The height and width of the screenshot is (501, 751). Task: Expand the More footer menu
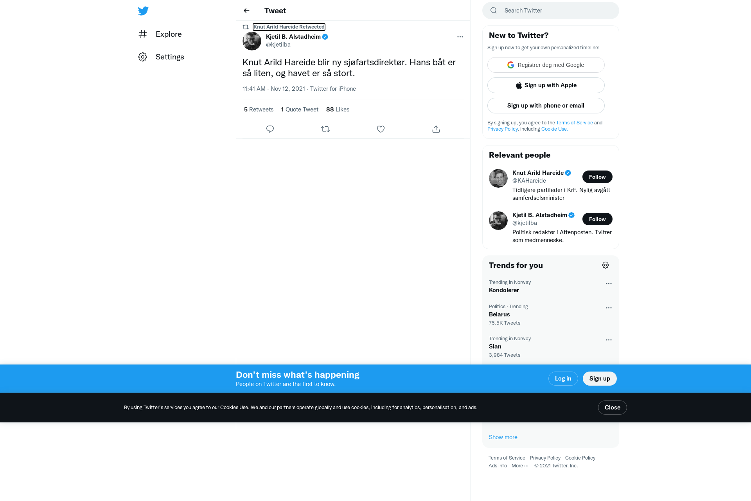tap(520, 465)
